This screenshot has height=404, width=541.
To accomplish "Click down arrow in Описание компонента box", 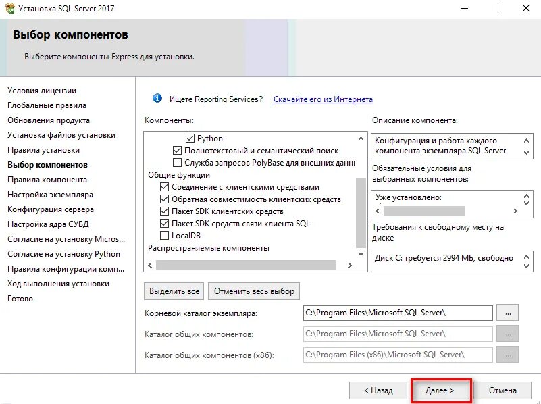I will (526, 152).
